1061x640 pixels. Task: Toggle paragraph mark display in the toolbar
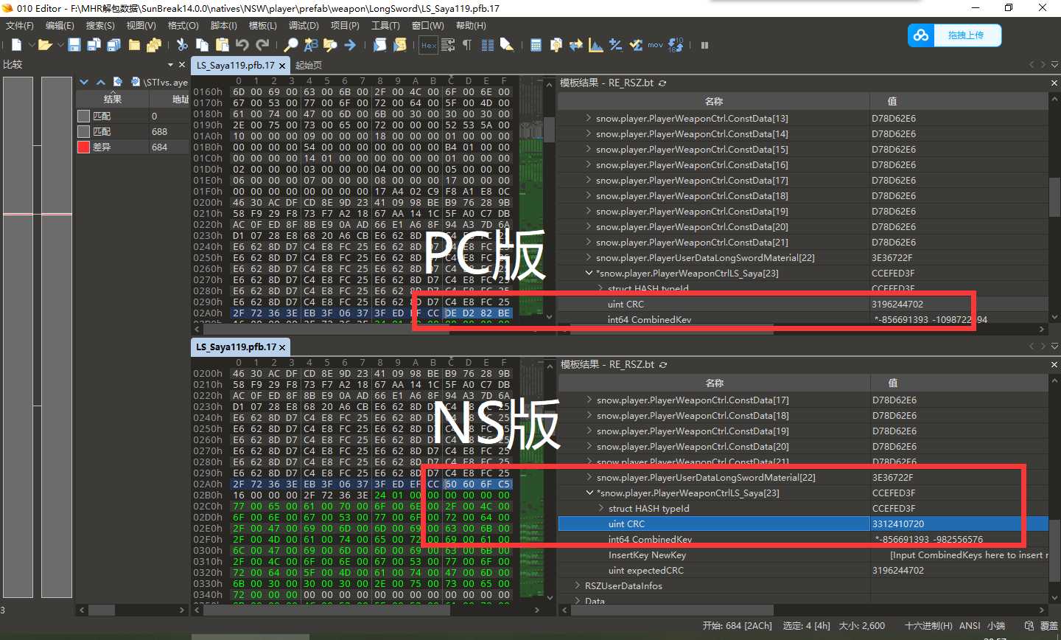coord(466,45)
